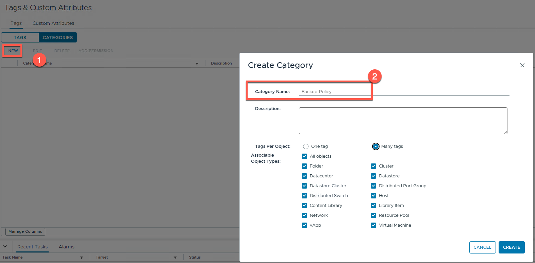Uncheck the Virtual Machine checkbox

[373, 225]
